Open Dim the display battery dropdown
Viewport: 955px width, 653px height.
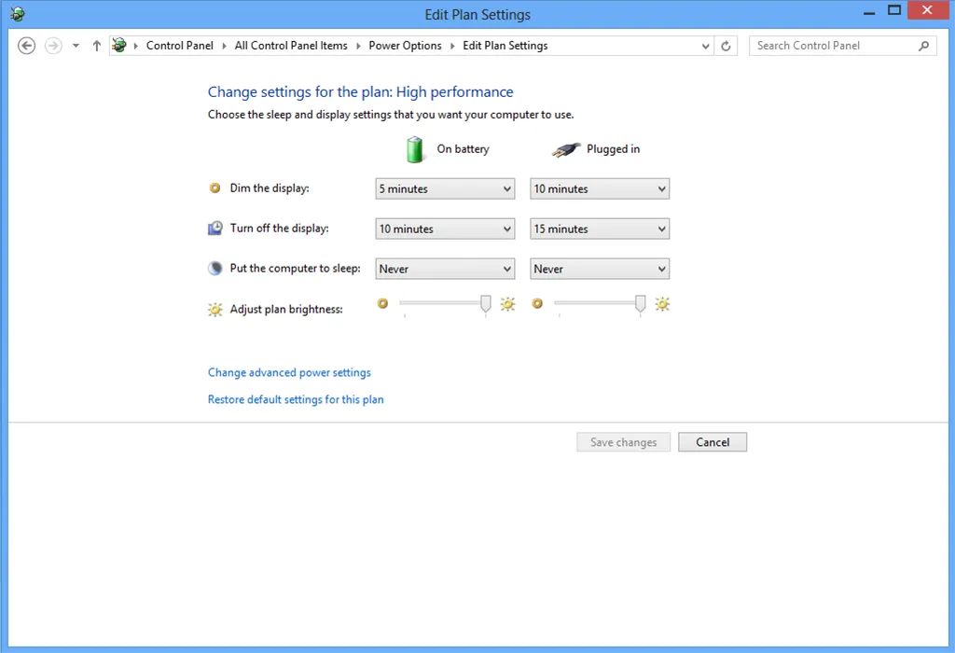tap(445, 188)
